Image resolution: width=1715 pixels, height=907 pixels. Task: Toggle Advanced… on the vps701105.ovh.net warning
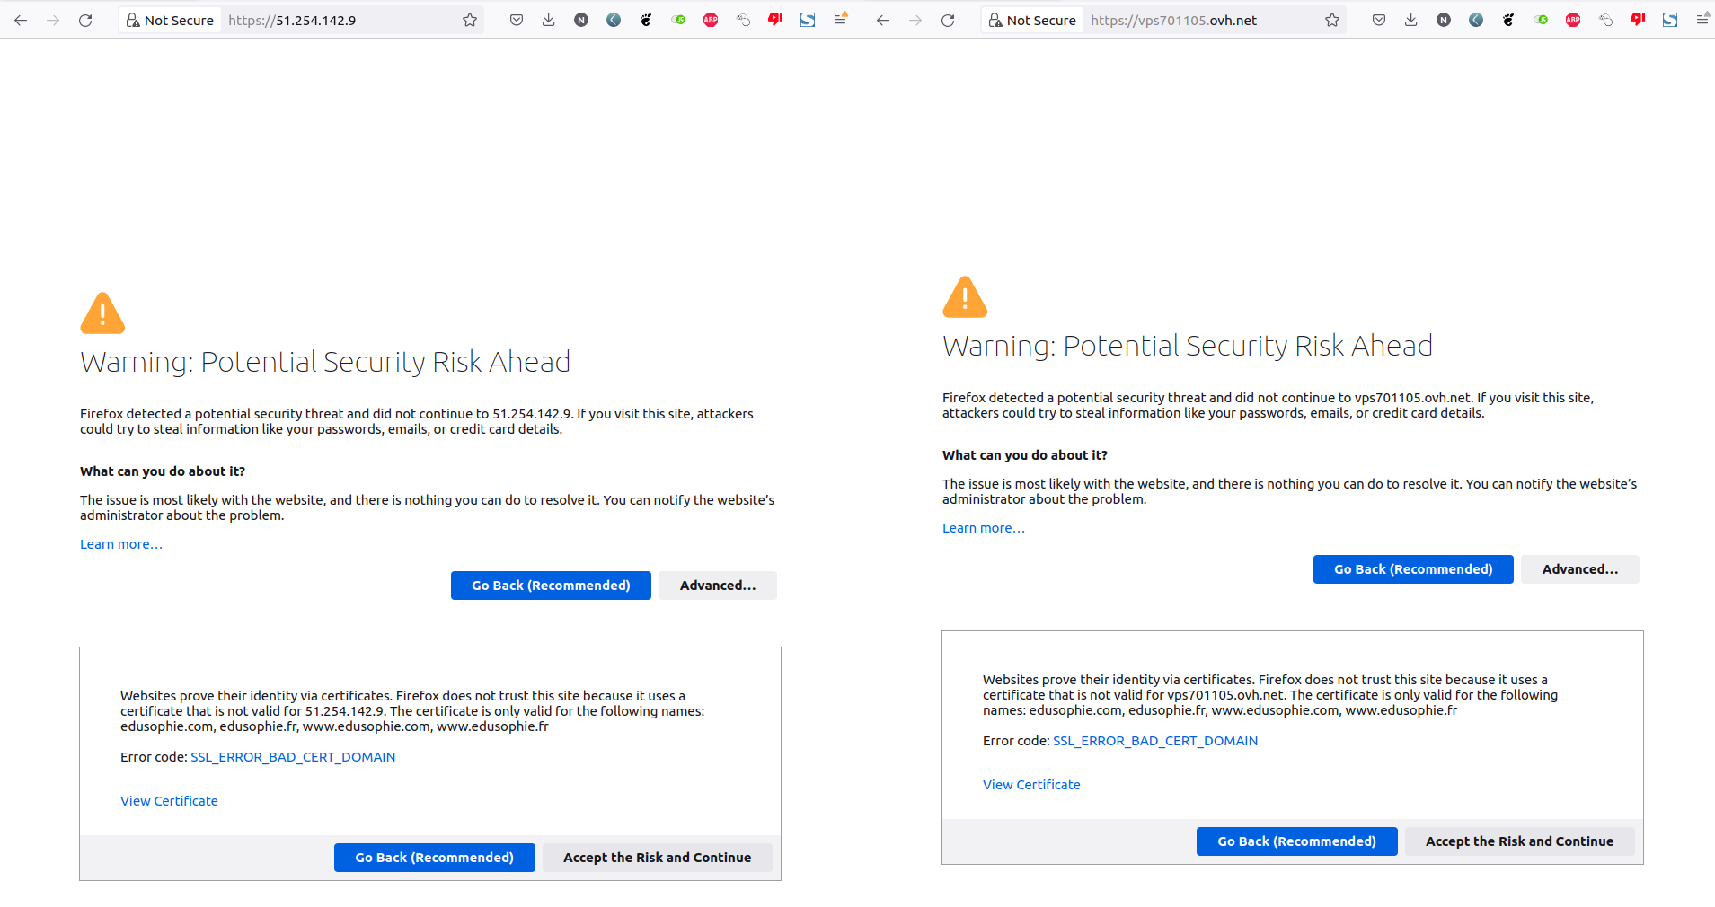pos(1579,569)
